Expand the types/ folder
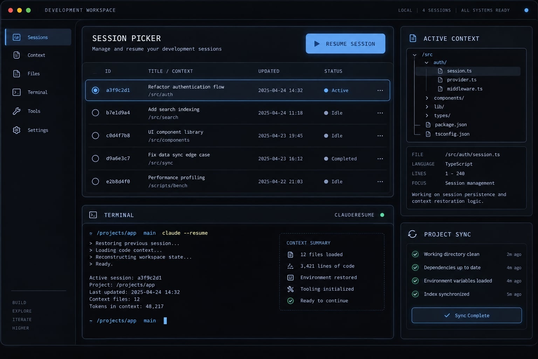 tap(427, 116)
